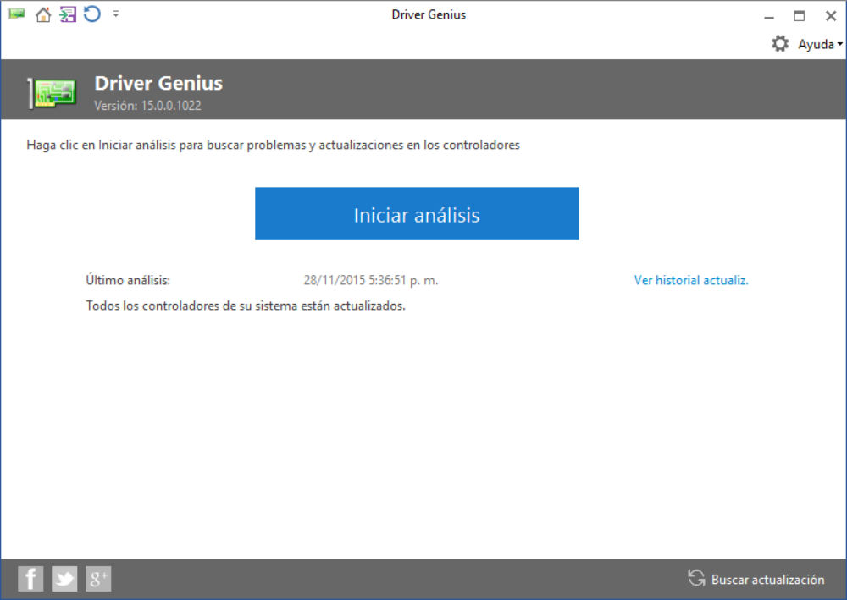The image size is (847, 600).
Task: Click the Driver Genius header title
Action: [158, 83]
